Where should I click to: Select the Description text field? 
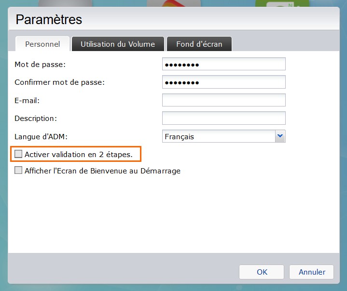pyautogui.click(x=224, y=118)
